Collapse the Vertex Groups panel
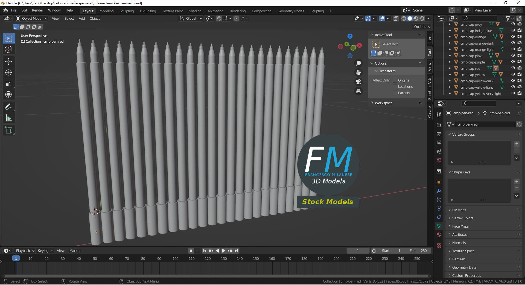 click(449, 134)
